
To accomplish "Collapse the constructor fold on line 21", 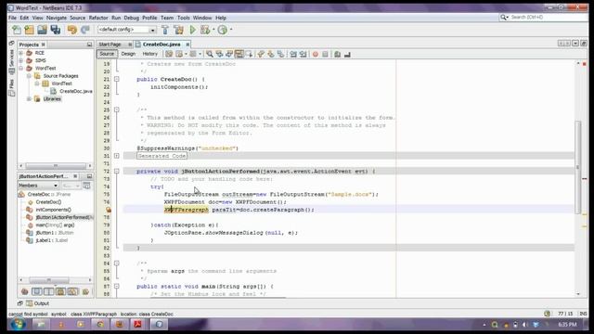I will (x=117, y=79).
